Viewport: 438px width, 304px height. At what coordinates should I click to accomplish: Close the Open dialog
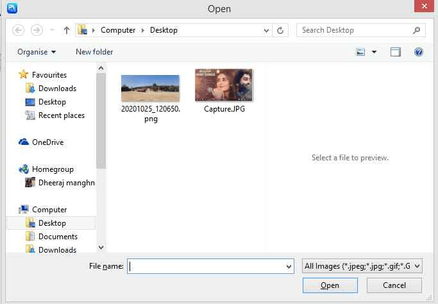coord(424,6)
